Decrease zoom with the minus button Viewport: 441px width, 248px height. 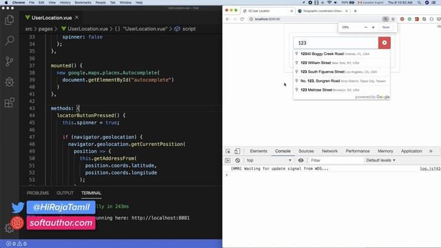coord(366,28)
